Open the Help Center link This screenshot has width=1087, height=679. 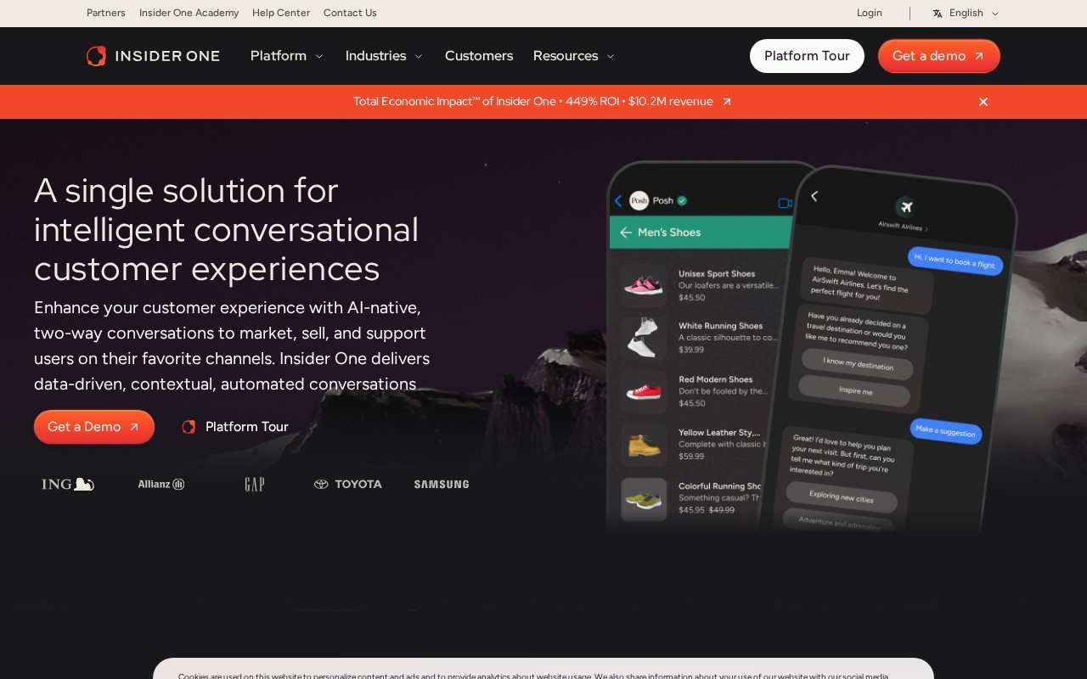click(281, 13)
